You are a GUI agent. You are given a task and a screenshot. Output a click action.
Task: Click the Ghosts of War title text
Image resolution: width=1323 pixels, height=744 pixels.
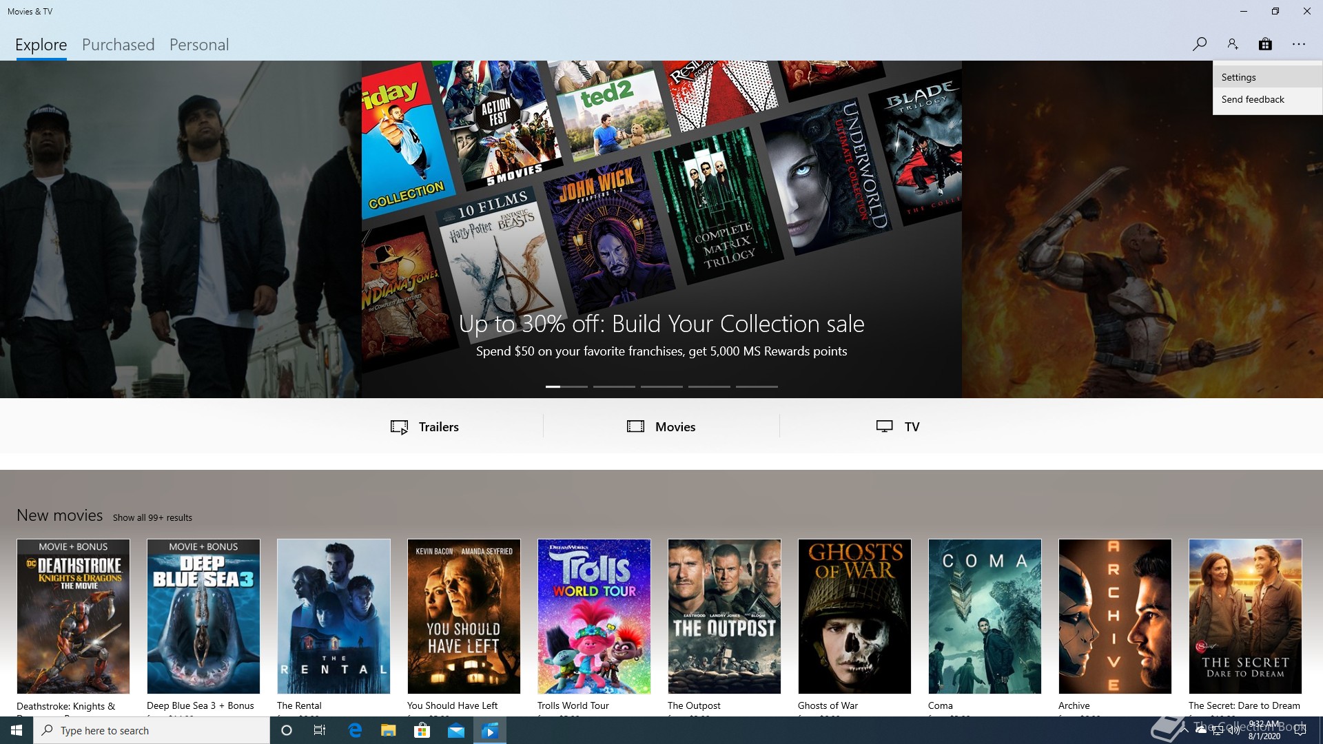pos(828,705)
